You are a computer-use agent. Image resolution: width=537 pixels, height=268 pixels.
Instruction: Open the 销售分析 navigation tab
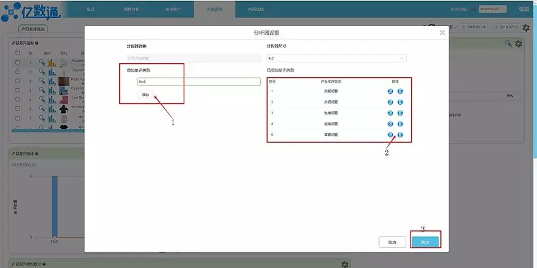click(x=131, y=9)
